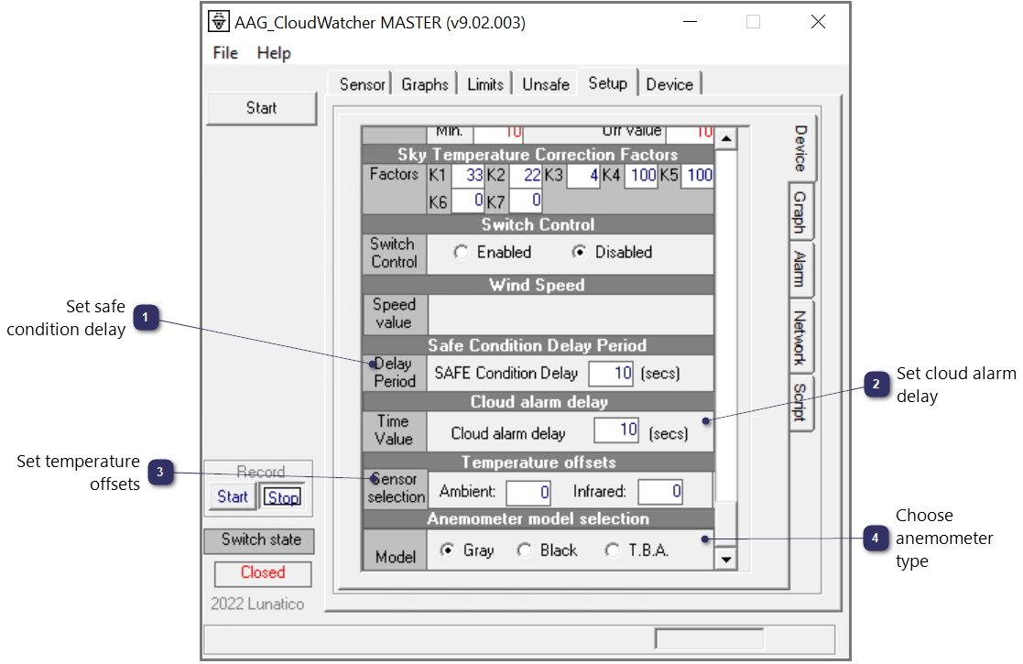This screenshot has width=1023, height=664.
Task: Click the Cloud alarm delay seconds field
Action: click(x=616, y=430)
